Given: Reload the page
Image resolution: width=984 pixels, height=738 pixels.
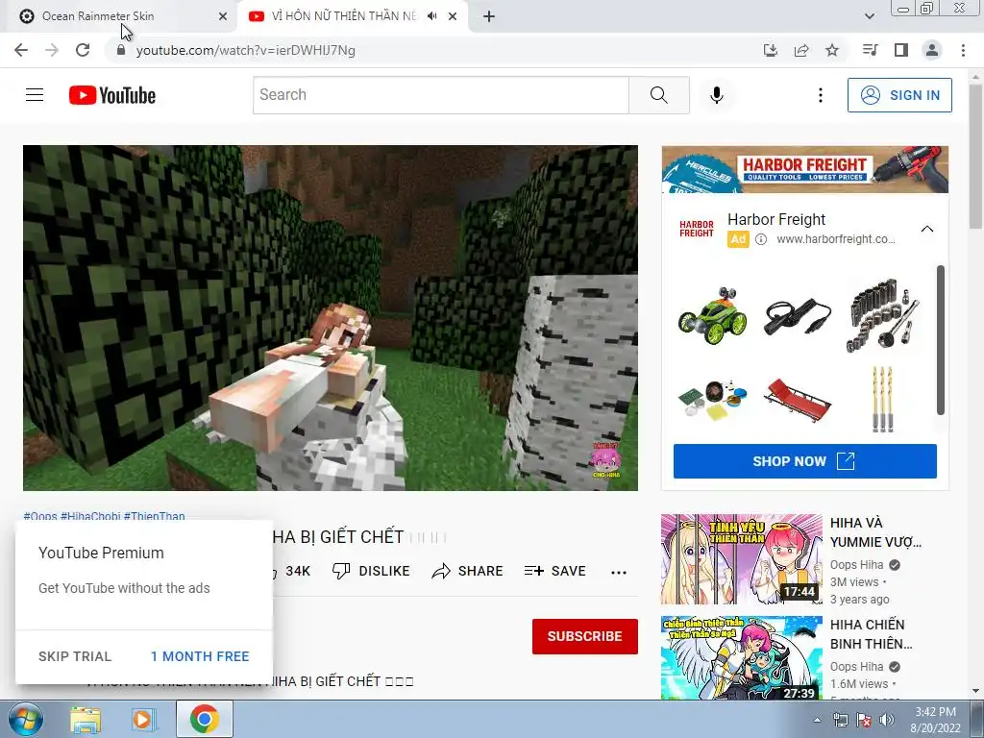Looking at the screenshot, I should coord(83,50).
